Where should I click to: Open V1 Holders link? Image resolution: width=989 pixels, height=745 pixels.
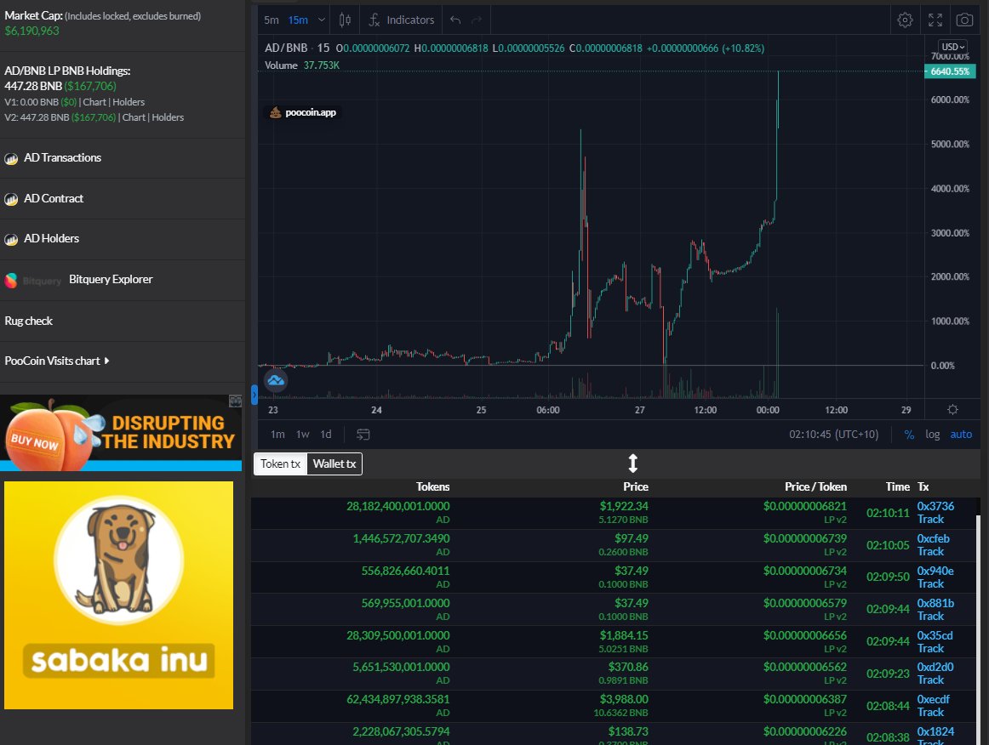coord(129,102)
